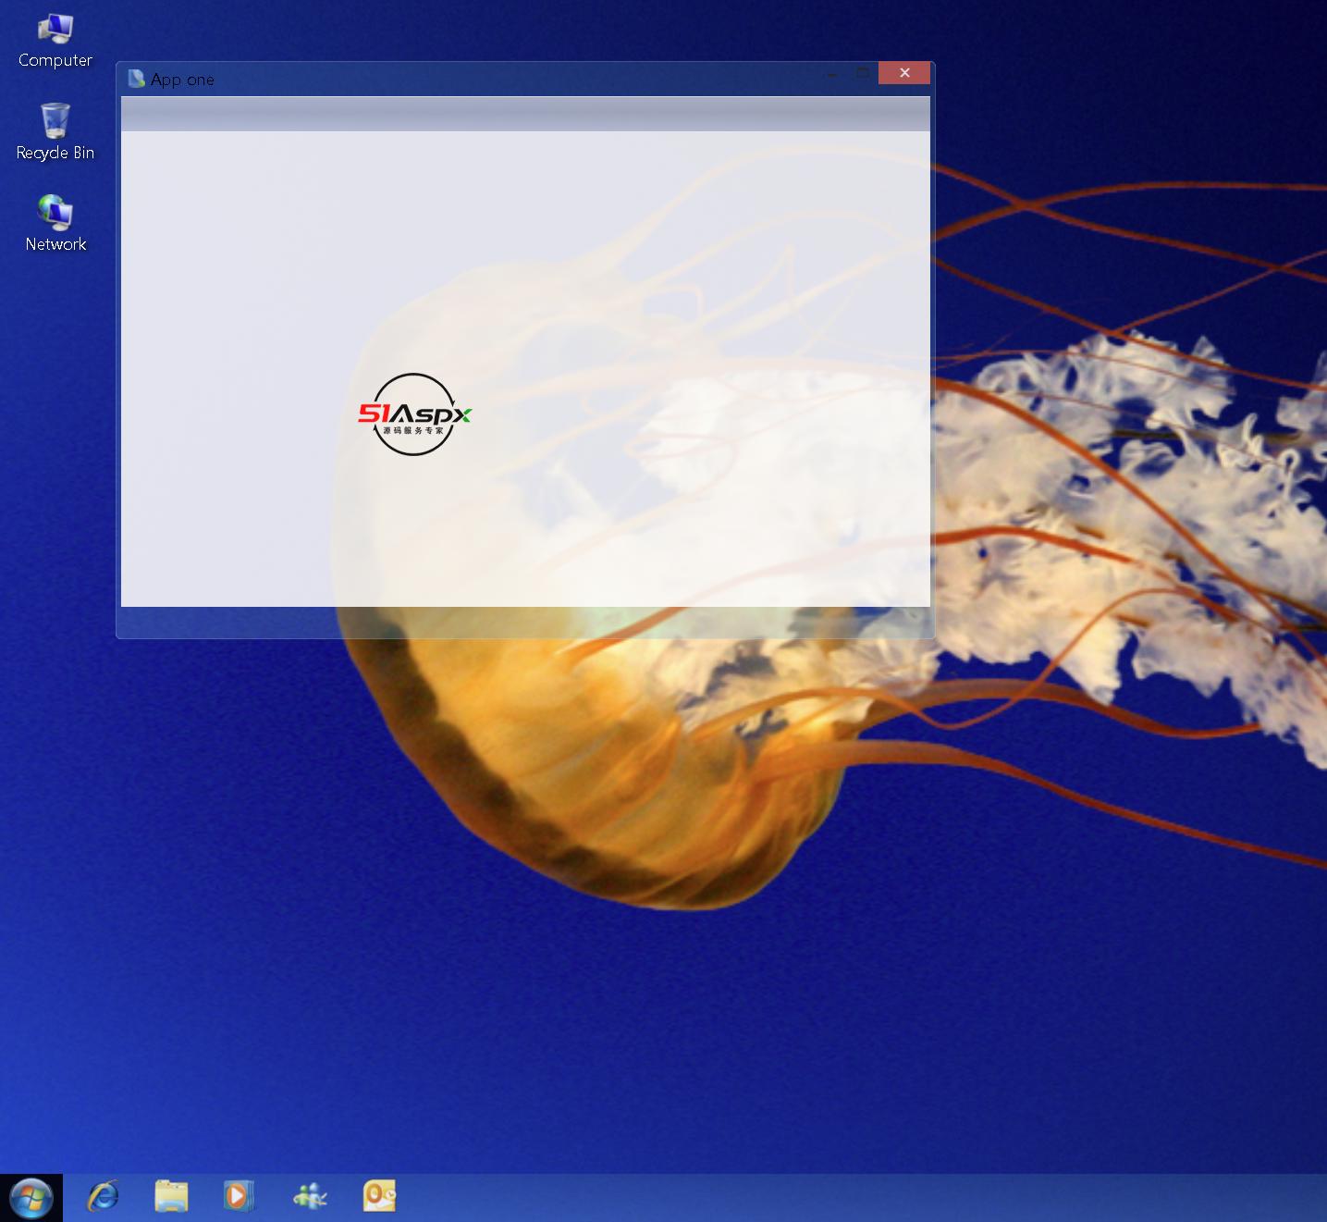Minimize the App one window

[832, 73]
